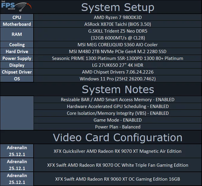
Task: Select the 'OS' row label
Action: pyautogui.click(x=17, y=79)
